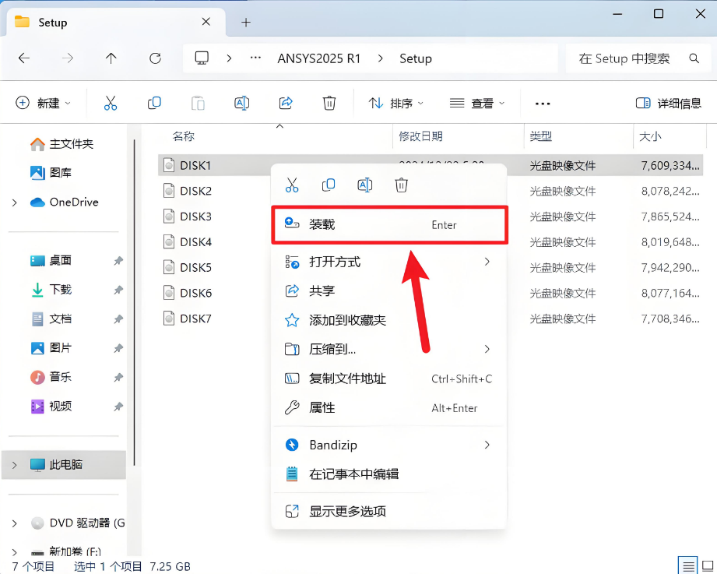Switch to the details list view icon
717x574 pixels.
coord(687,566)
